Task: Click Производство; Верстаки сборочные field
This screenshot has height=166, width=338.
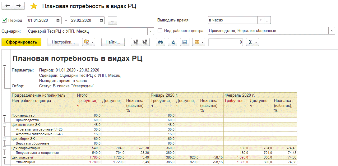Action: point(265,31)
